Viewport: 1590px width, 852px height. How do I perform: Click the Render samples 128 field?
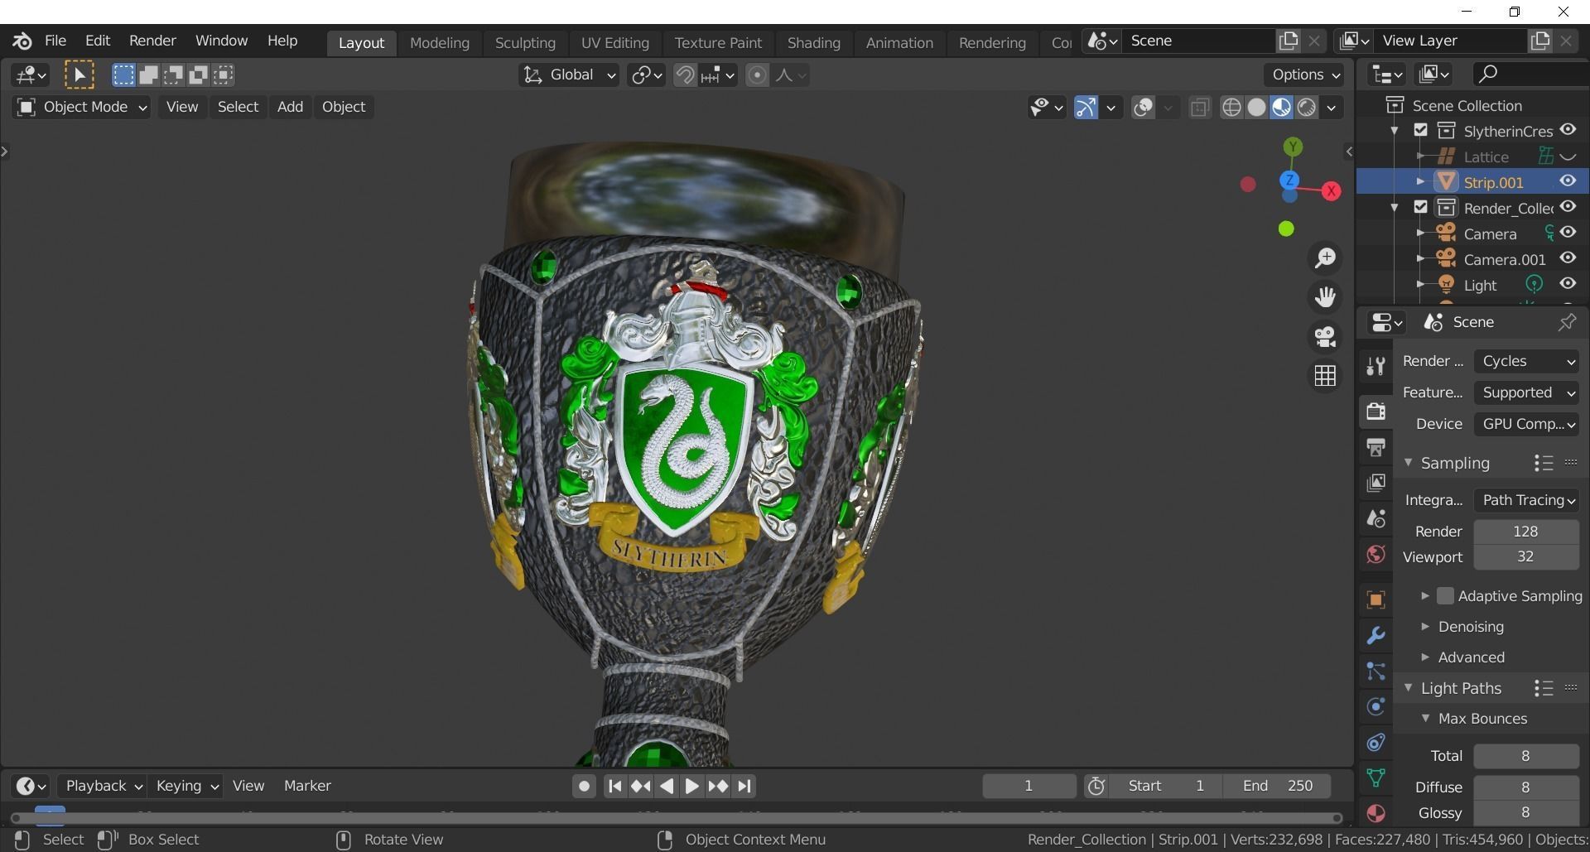(1526, 532)
